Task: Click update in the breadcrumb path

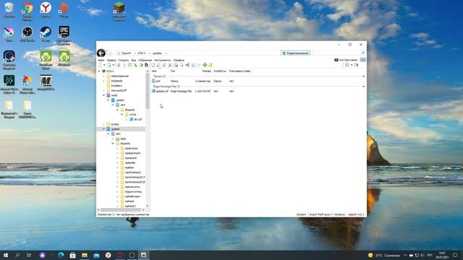Action: pos(157,53)
